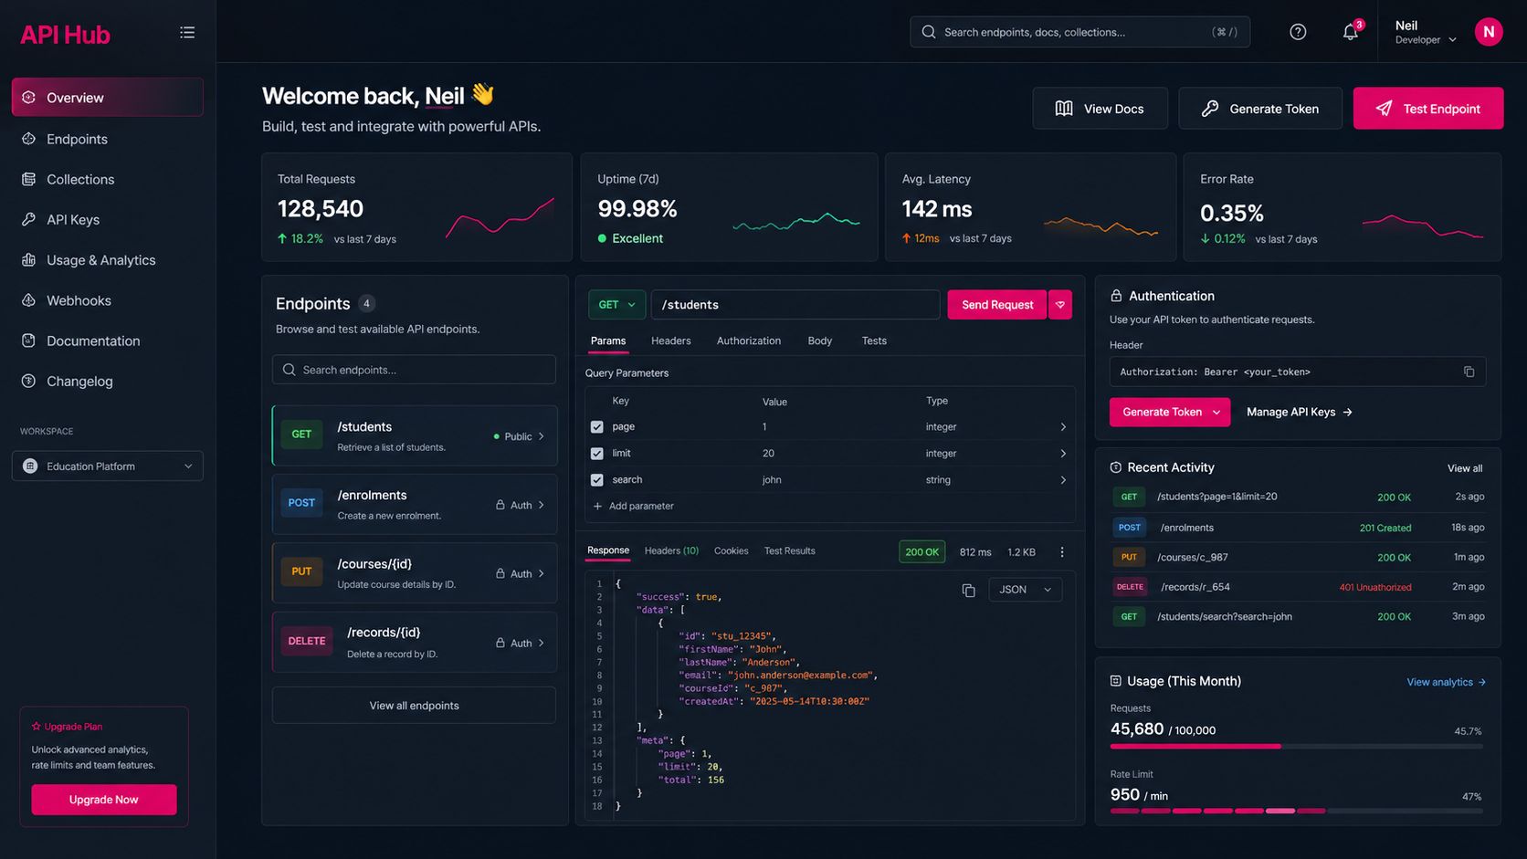The image size is (1527, 859).
Task: Focus the top search endpoints, docs field
Action: [x=1079, y=32]
